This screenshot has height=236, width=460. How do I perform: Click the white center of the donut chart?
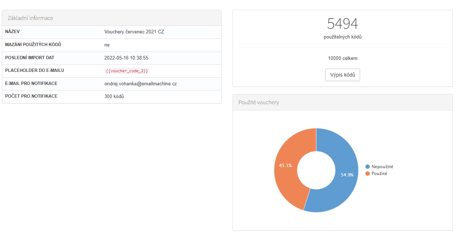click(x=316, y=170)
